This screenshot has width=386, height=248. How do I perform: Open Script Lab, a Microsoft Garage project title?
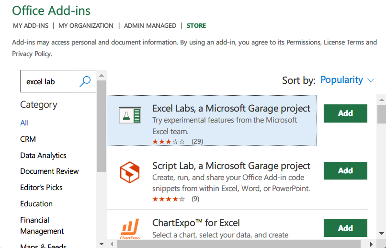coord(231,166)
